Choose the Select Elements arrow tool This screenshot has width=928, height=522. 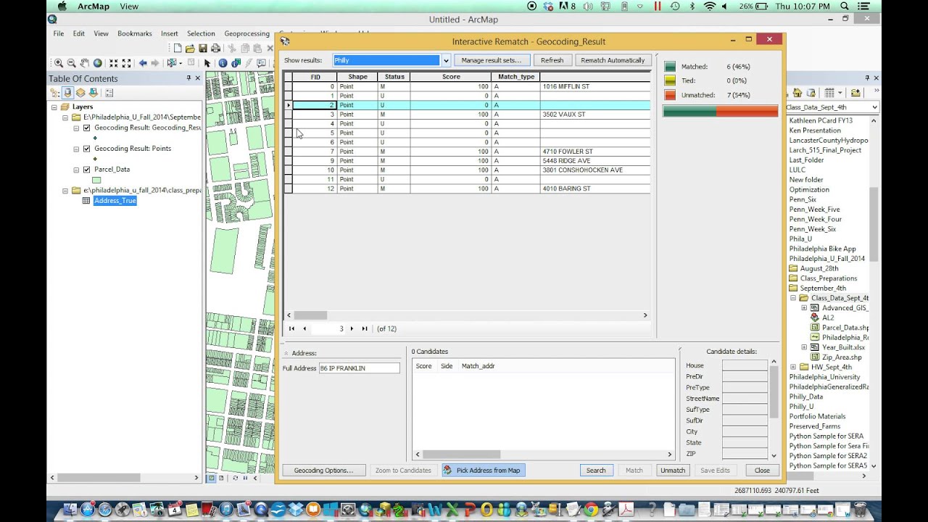tap(207, 63)
